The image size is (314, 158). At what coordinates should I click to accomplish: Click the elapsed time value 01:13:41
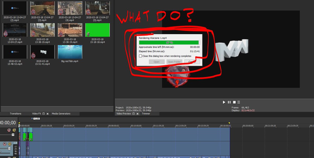195,51
